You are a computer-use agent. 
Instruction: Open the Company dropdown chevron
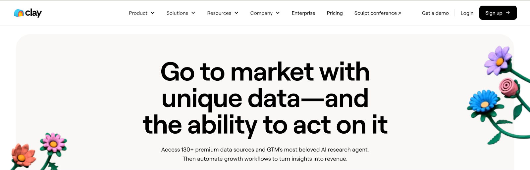pyautogui.click(x=278, y=13)
